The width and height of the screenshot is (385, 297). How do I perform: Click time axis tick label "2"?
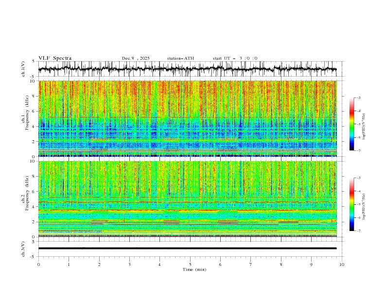pos(99,264)
